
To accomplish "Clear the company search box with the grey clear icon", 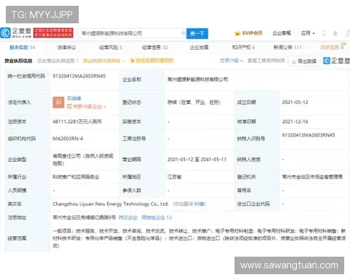I will 184,33.
